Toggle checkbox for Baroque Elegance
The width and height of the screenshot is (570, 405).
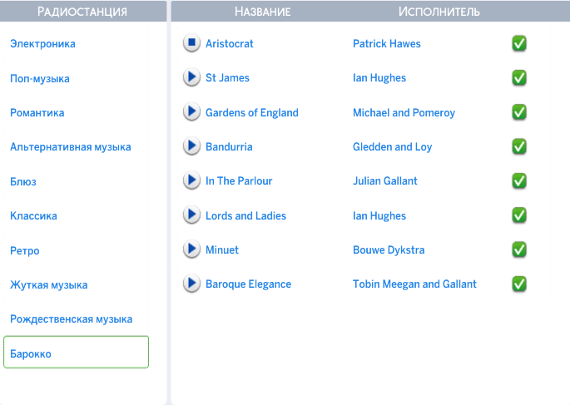pos(519,284)
